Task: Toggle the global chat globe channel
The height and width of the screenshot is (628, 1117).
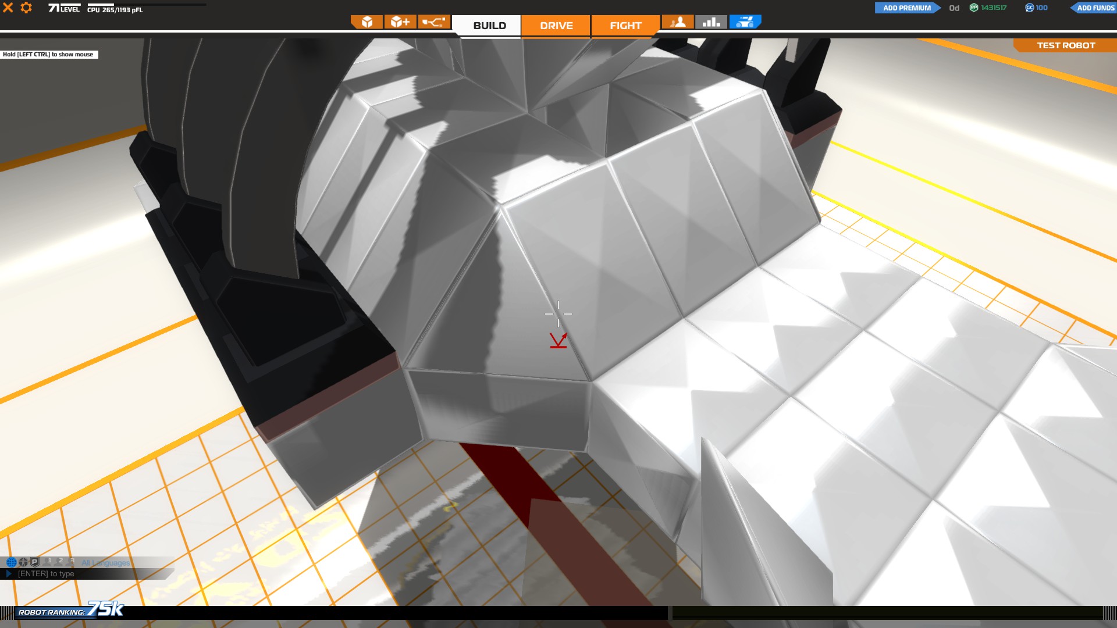Action: pos(11,562)
